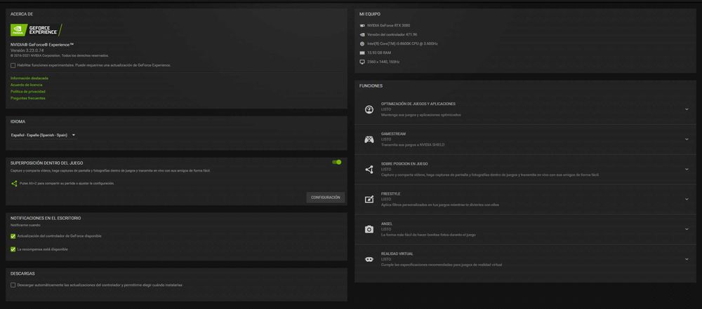Viewport: 702px width, 309px height.
Task: Click the graphics card icon for RTX 2080
Action: click(x=362, y=25)
